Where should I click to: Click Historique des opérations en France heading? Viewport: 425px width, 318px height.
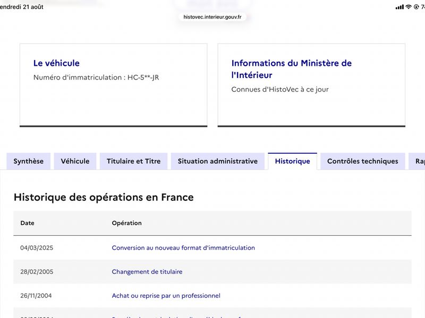[104, 197]
